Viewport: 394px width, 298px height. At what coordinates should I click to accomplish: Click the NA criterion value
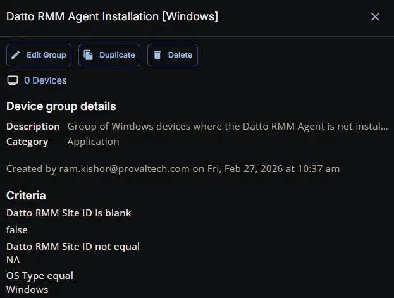pos(13,259)
